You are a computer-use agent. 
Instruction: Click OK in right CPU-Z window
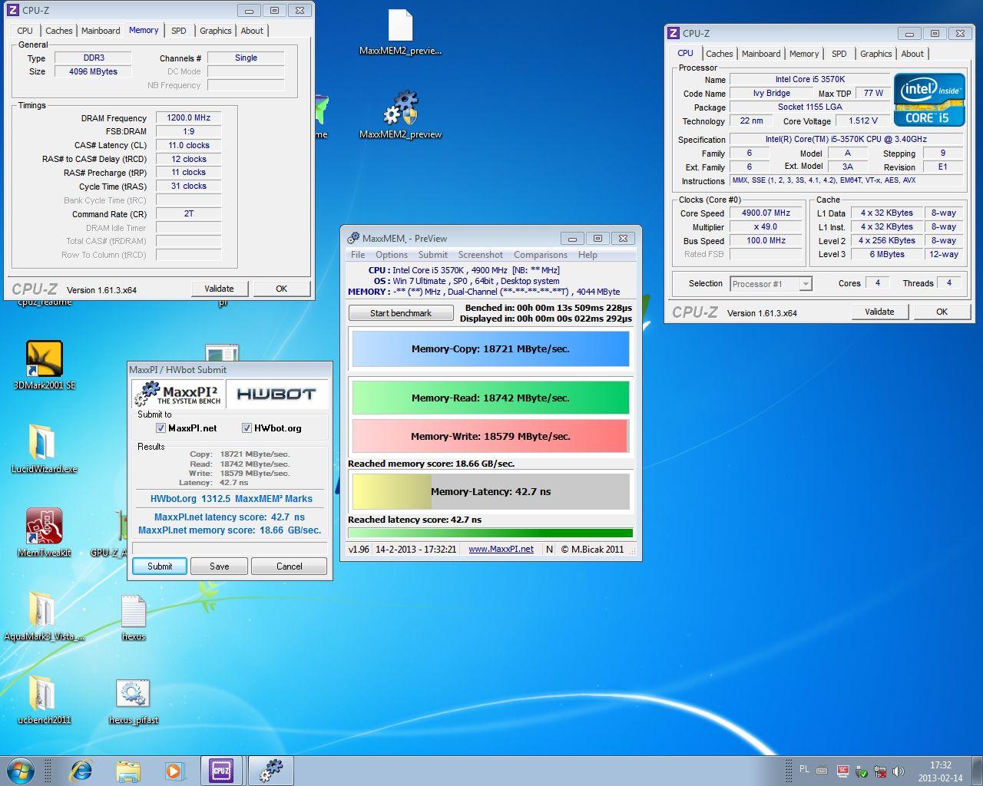[942, 312]
